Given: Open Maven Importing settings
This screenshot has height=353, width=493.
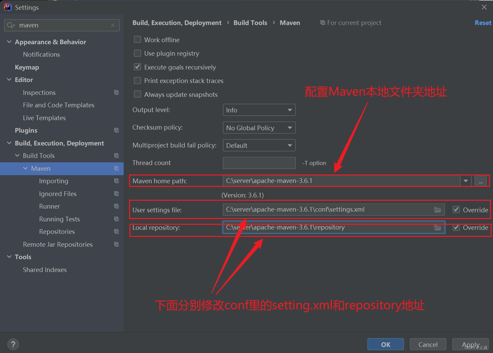Looking at the screenshot, I should pyautogui.click(x=54, y=181).
